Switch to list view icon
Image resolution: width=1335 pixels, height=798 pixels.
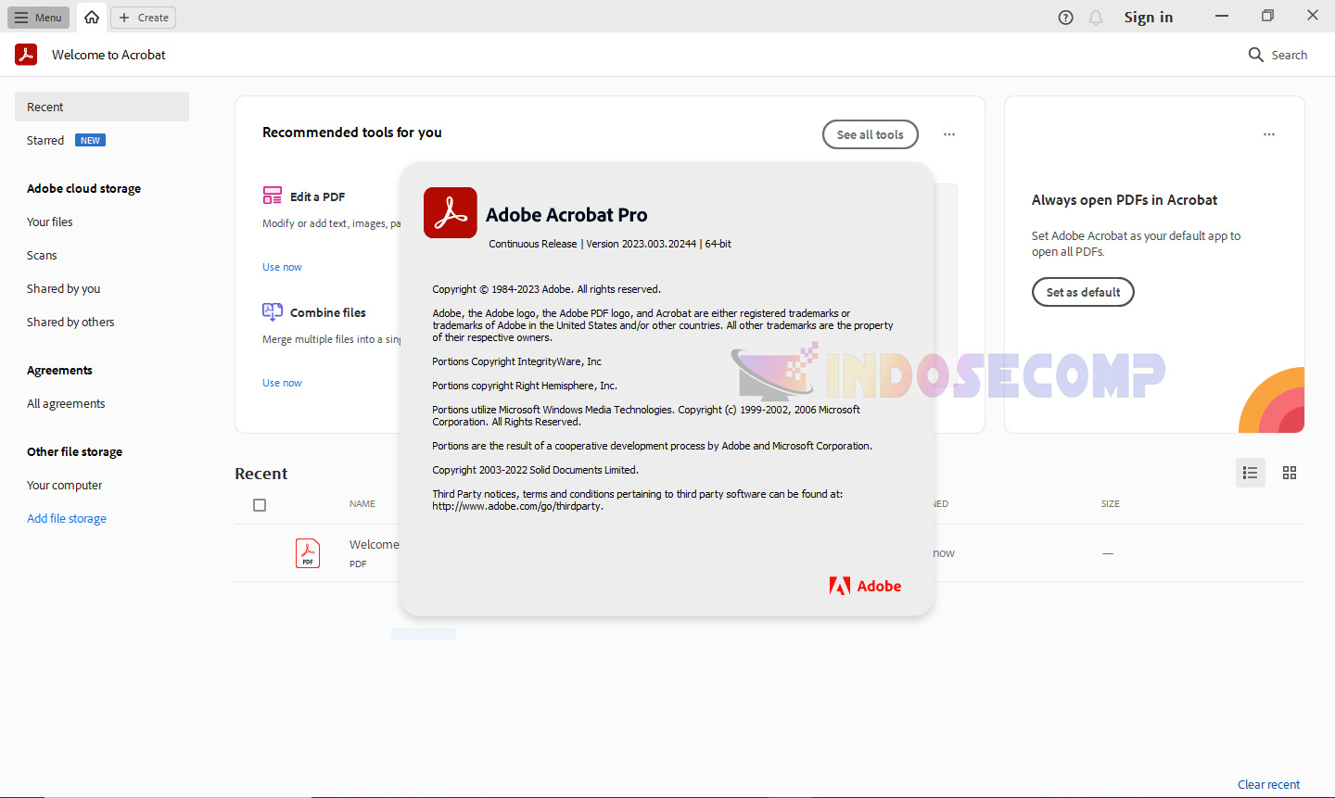point(1251,473)
